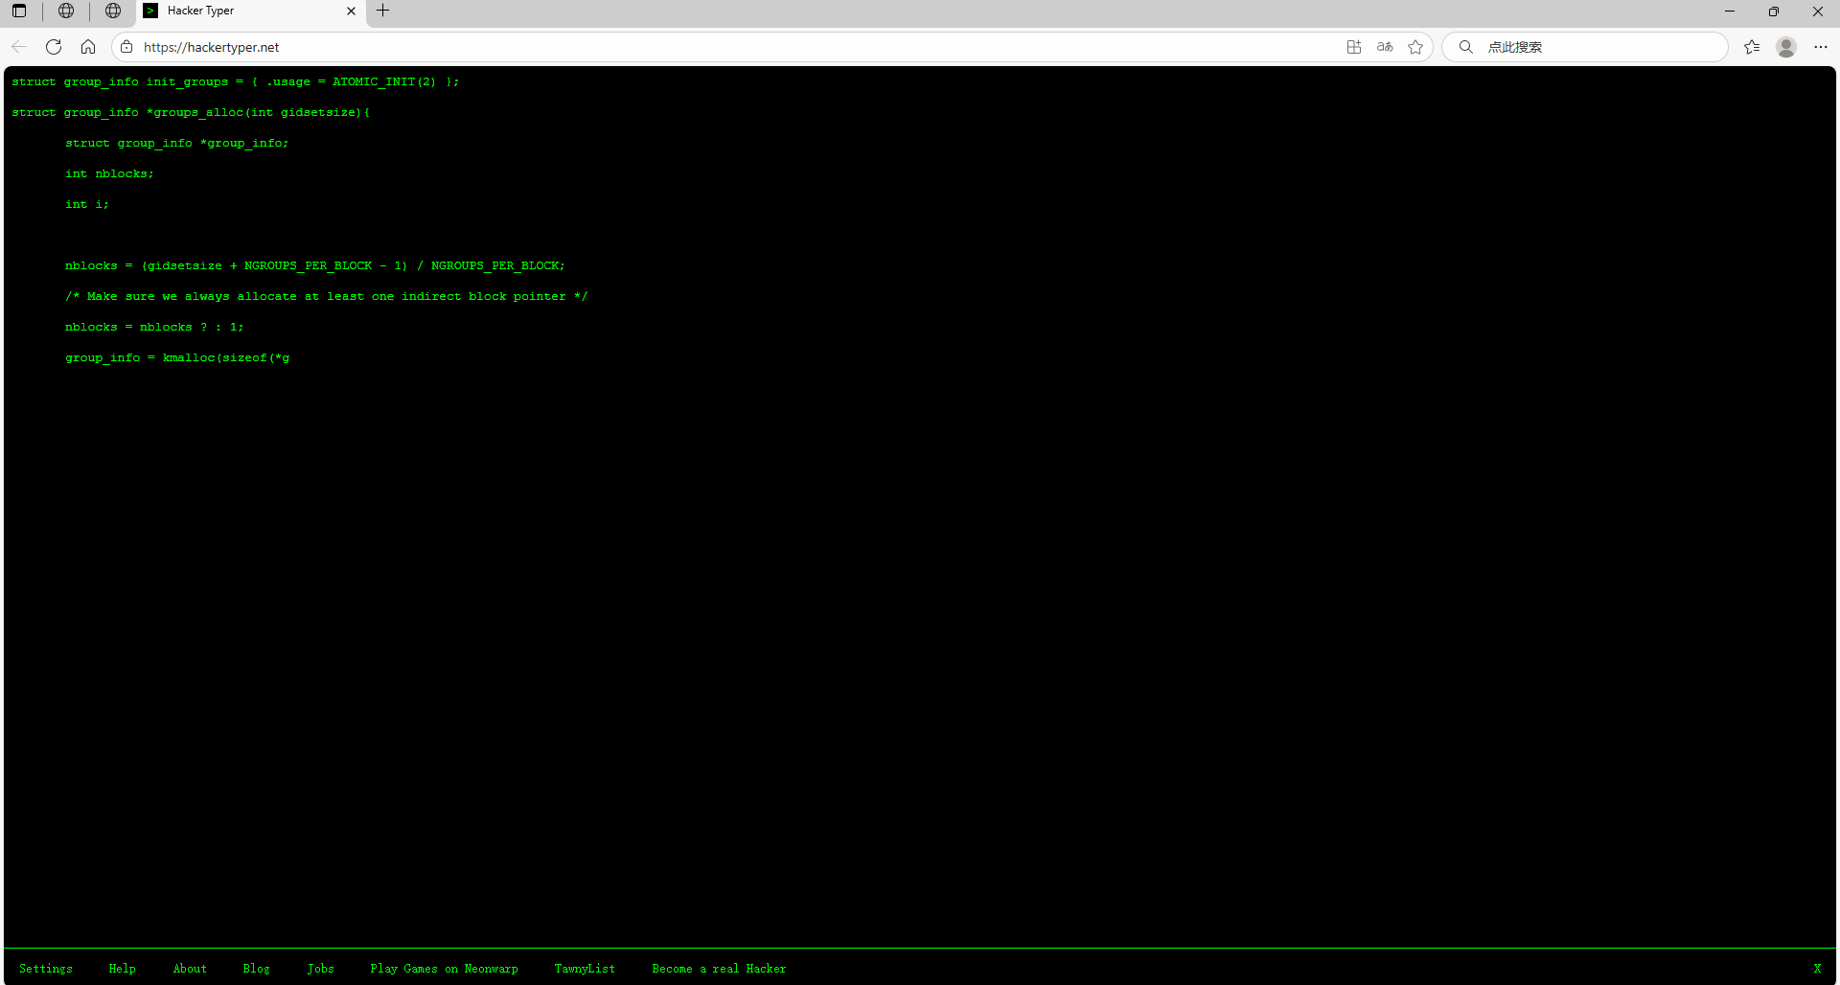Open the browser settings ellipsis menu
1840x985 pixels.
(1821, 47)
